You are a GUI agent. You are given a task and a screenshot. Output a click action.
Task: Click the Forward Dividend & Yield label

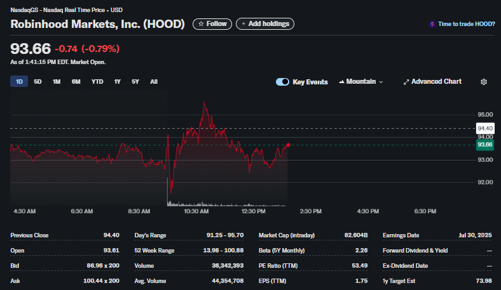[x=415, y=251]
